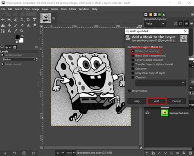
Task: Click the Add button
Action: tap(156, 101)
